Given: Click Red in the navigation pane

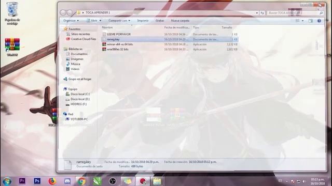Looking at the screenshot, I should point(71,114).
